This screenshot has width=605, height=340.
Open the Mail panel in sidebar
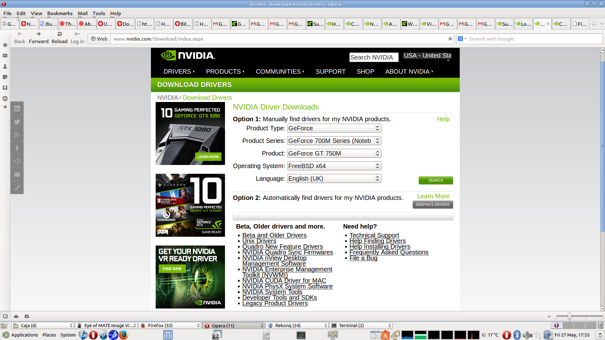(x=5, y=56)
